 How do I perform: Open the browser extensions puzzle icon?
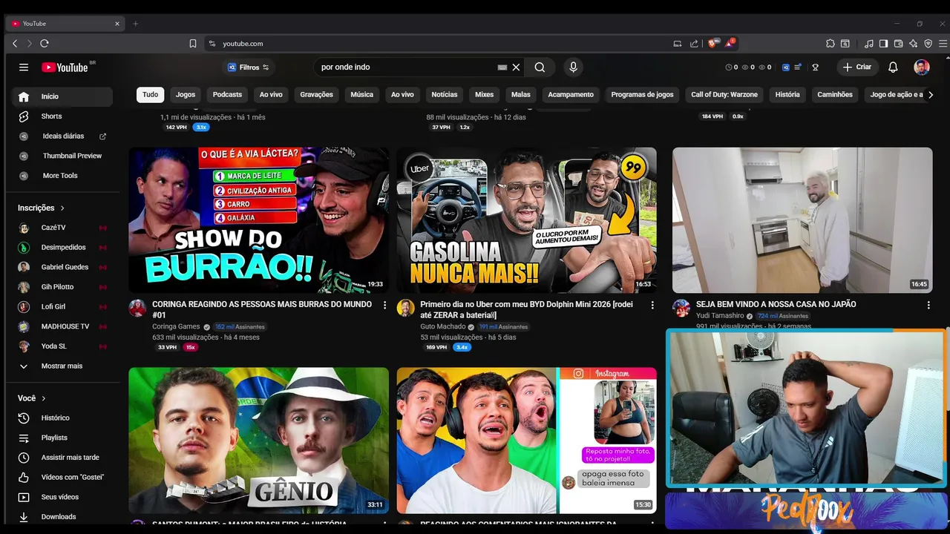point(831,44)
